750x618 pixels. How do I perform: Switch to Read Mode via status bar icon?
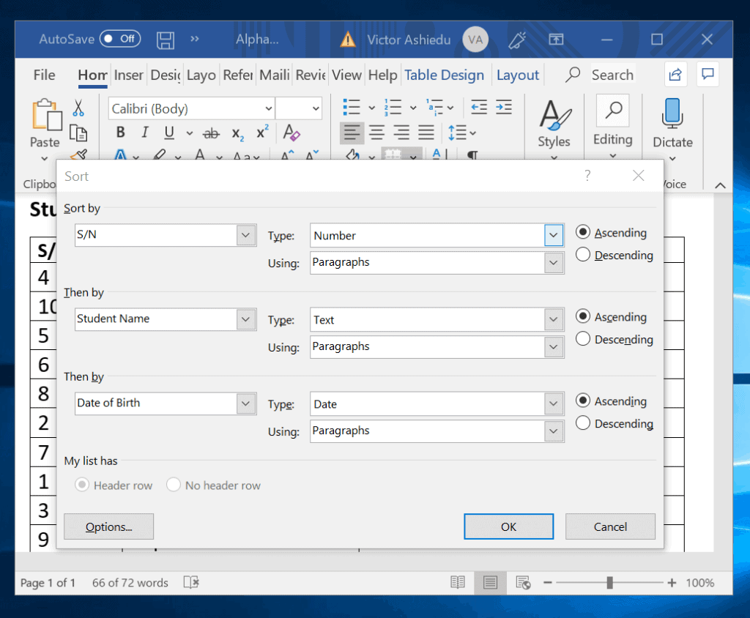click(458, 582)
